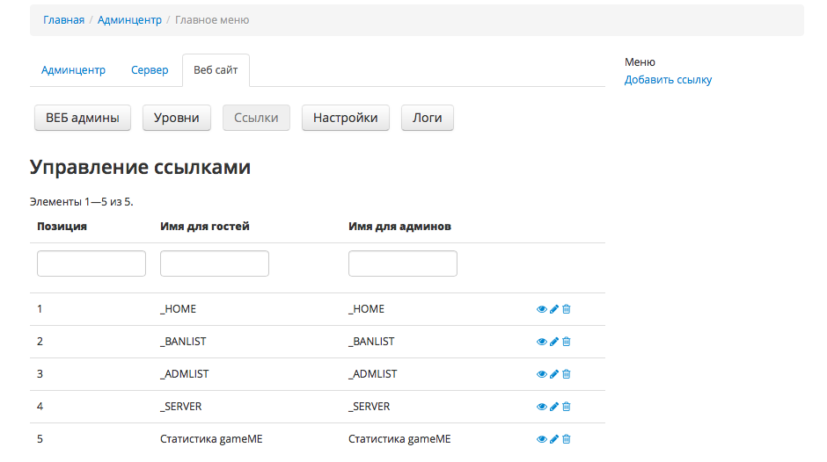Focus the Имя для гостей filter field

click(x=215, y=263)
